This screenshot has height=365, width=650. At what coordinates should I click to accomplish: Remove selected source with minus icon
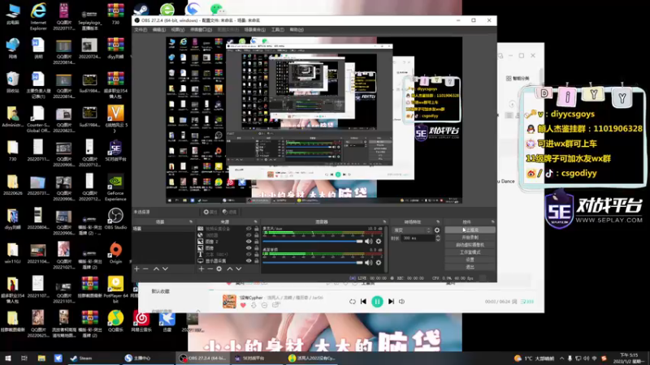[210, 269]
